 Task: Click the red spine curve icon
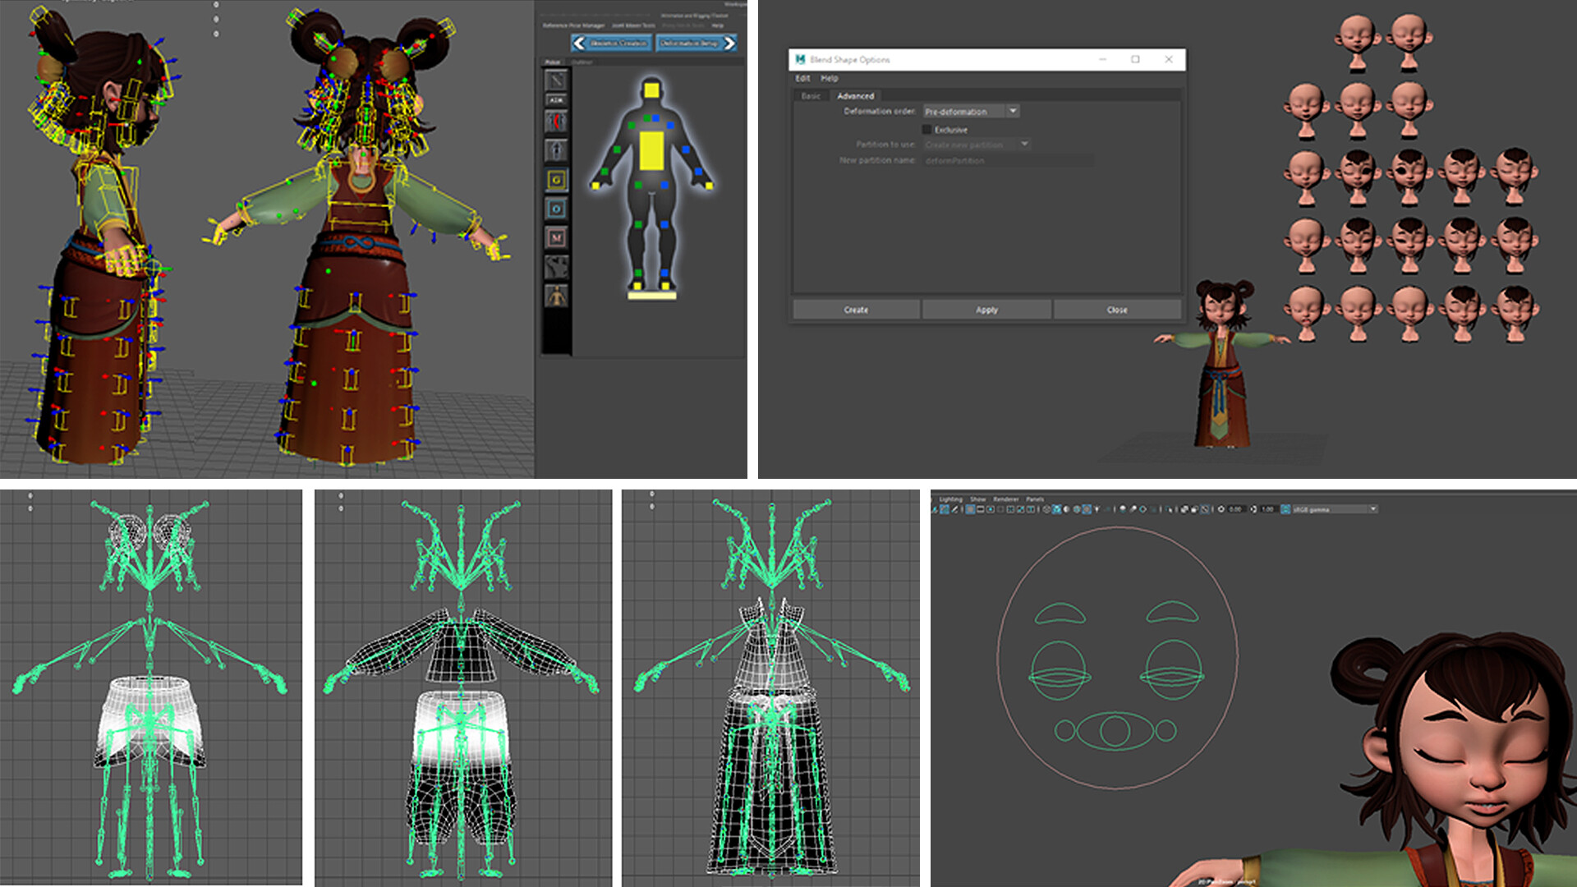(556, 122)
